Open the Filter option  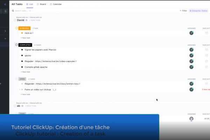point(183,11)
